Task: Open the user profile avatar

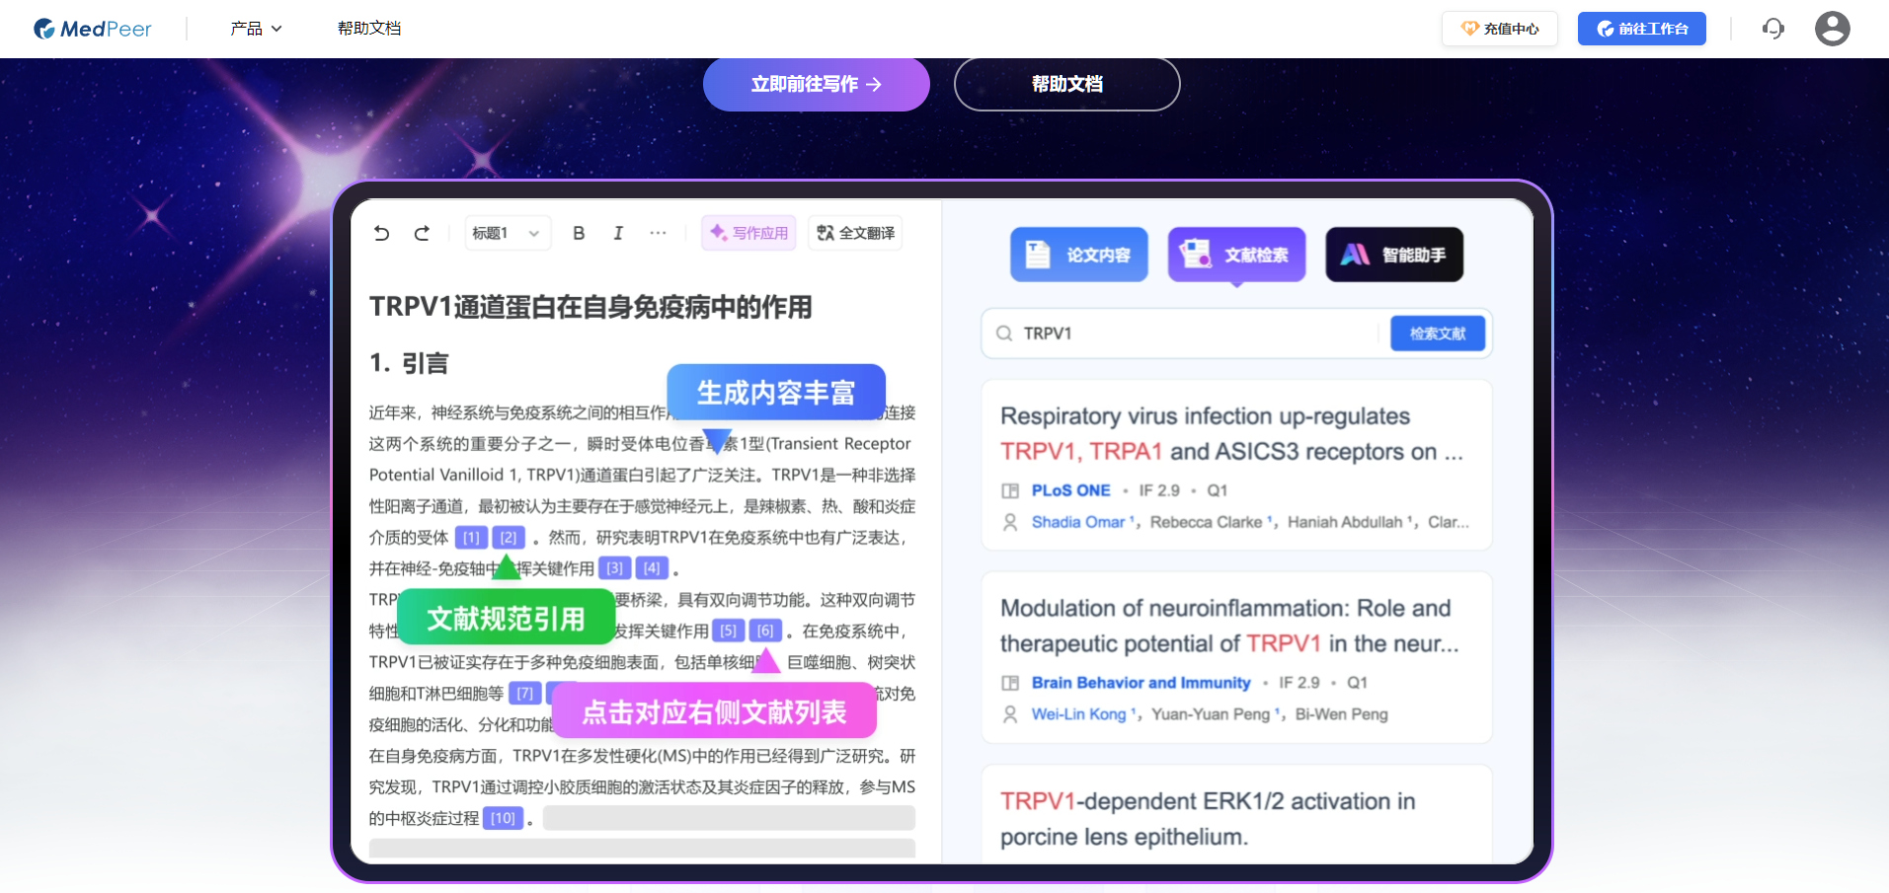Action: coord(1832,29)
